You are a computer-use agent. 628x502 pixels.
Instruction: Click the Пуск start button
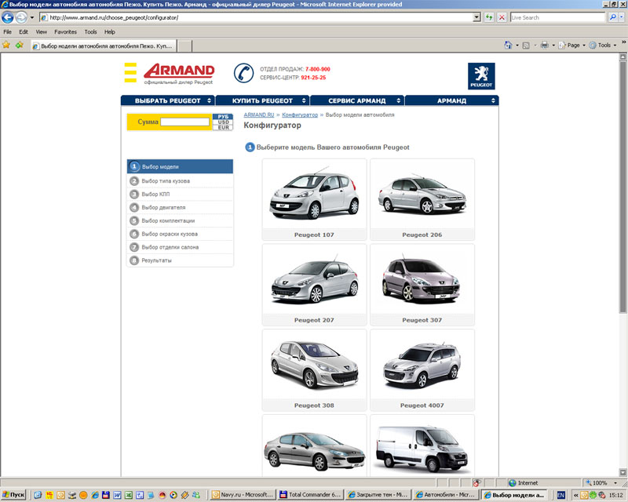(x=13, y=495)
